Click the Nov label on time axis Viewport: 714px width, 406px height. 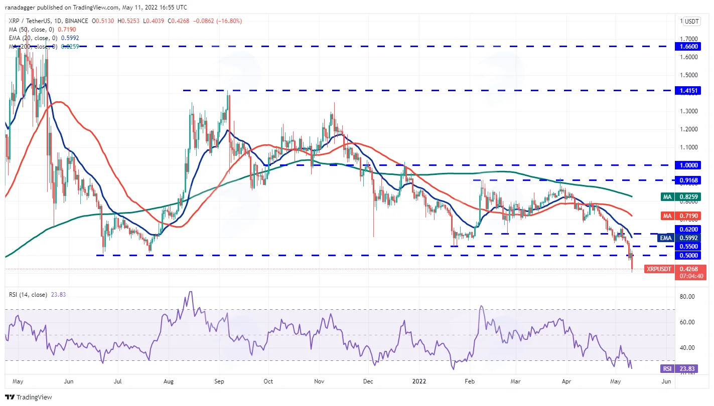(319, 381)
